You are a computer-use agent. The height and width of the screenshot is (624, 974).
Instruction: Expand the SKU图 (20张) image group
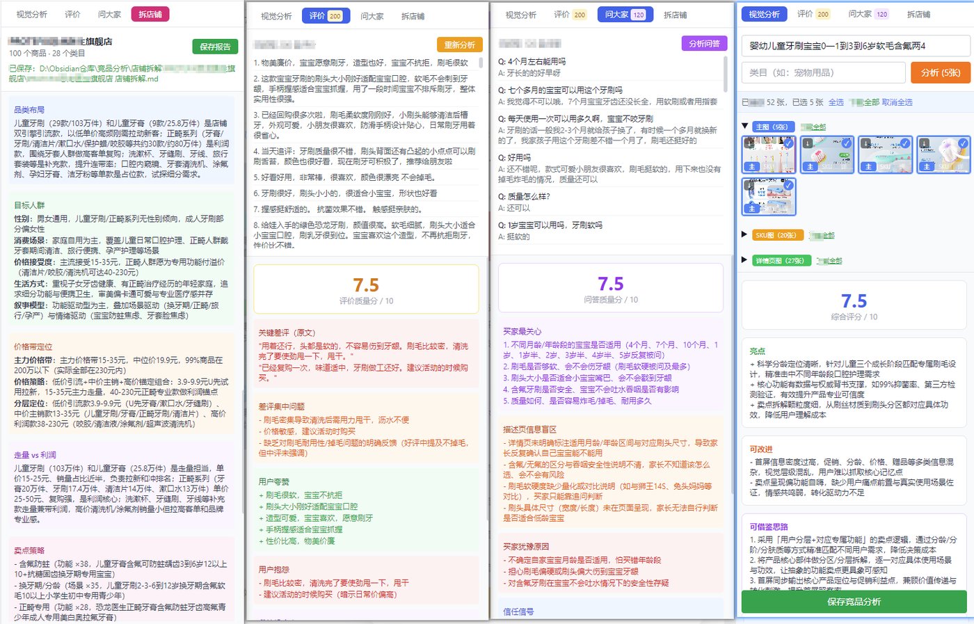point(745,235)
